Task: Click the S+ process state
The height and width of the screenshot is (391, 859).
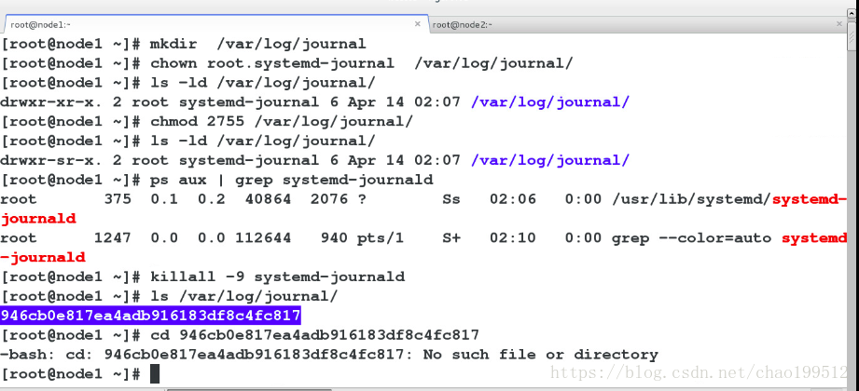Action: (451, 238)
